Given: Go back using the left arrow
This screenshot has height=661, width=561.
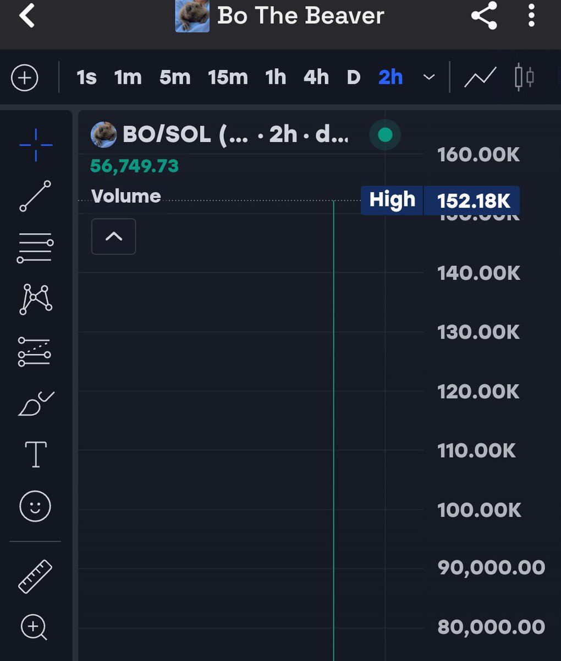Looking at the screenshot, I should pos(26,15).
